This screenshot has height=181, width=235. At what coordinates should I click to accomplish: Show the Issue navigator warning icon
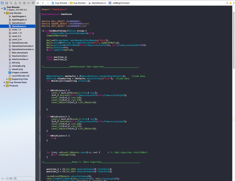(15, 3)
